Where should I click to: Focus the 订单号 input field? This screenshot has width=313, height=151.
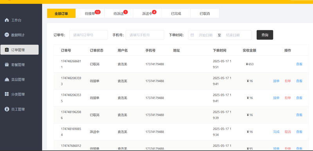coord(88,35)
